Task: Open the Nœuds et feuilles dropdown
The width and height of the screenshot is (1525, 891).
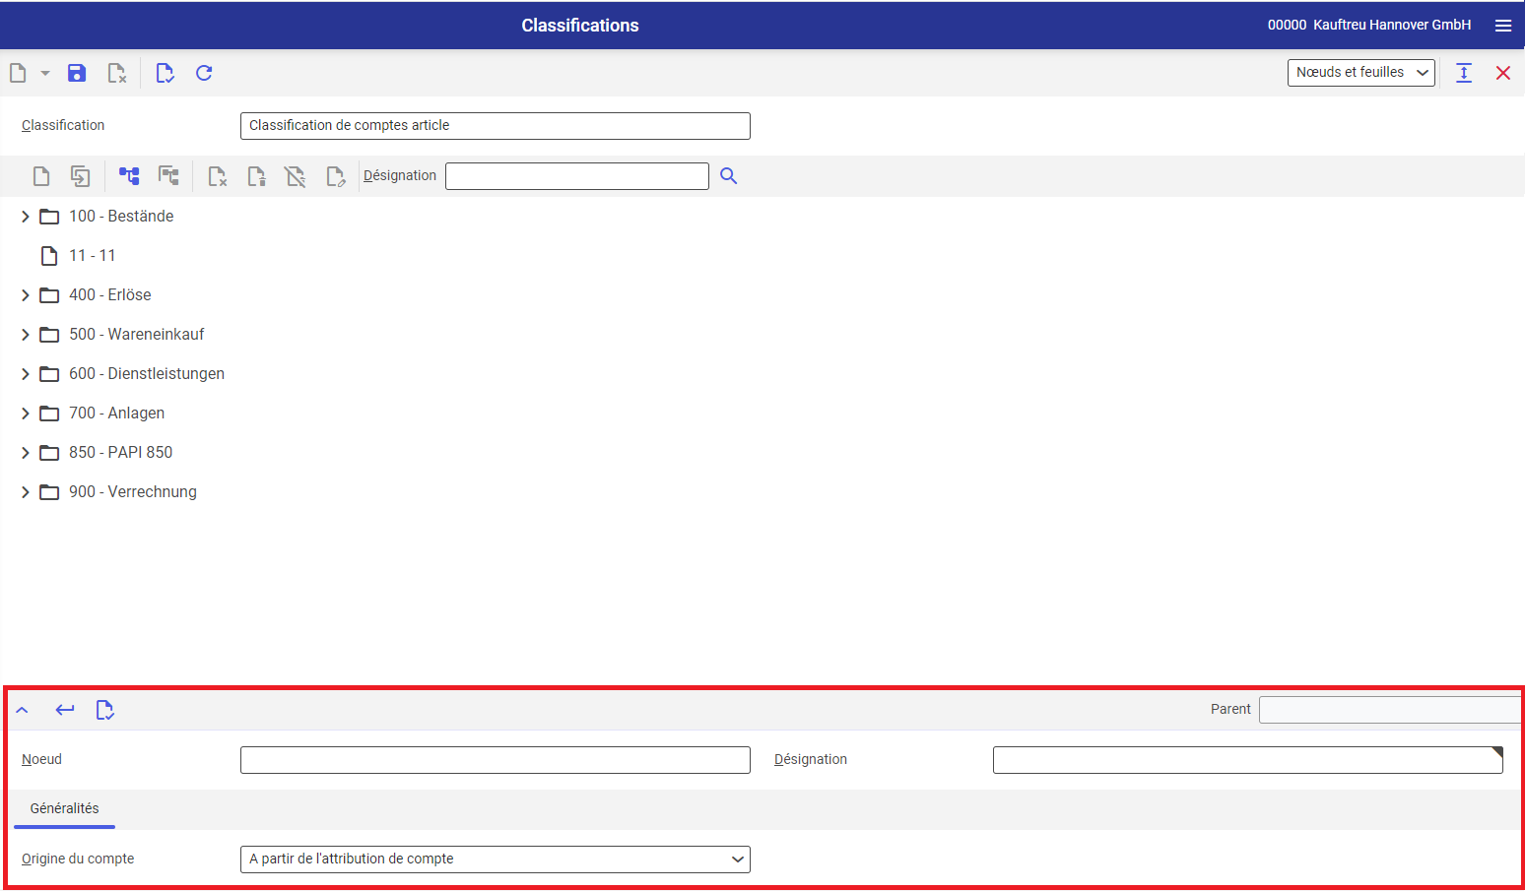Action: click(1361, 73)
